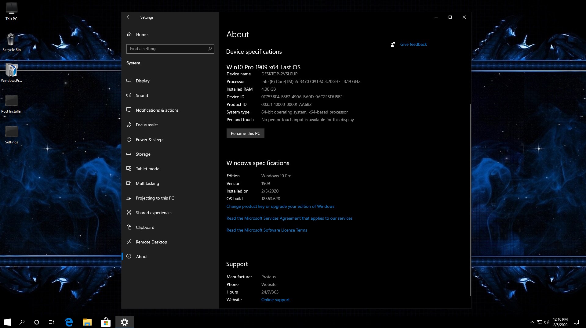586x328 pixels.
Task: Open Clipboard settings page
Action: coord(170,227)
